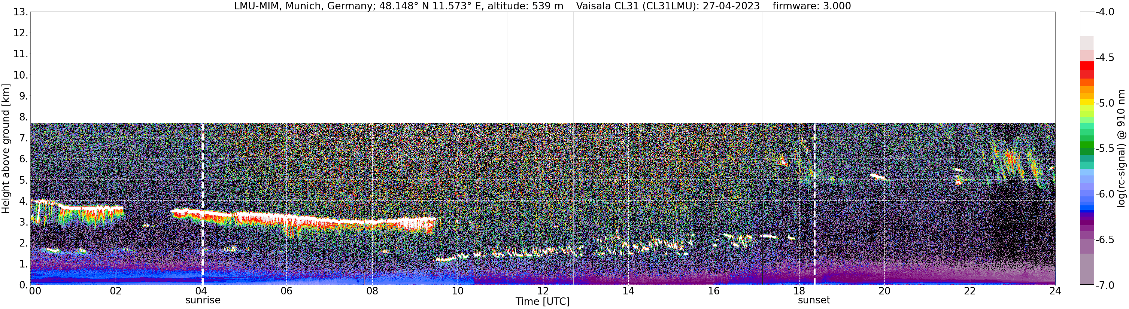Click the '02' tick on the time axis
Image resolution: width=1129 pixels, height=309 pixels.
[x=116, y=291]
